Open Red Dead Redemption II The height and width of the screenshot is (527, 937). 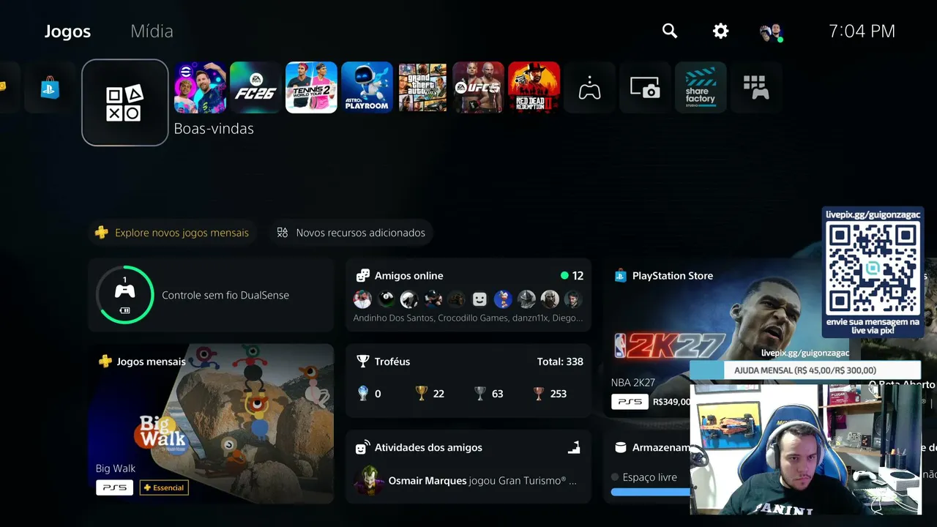pyautogui.click(x=534, y=88)
